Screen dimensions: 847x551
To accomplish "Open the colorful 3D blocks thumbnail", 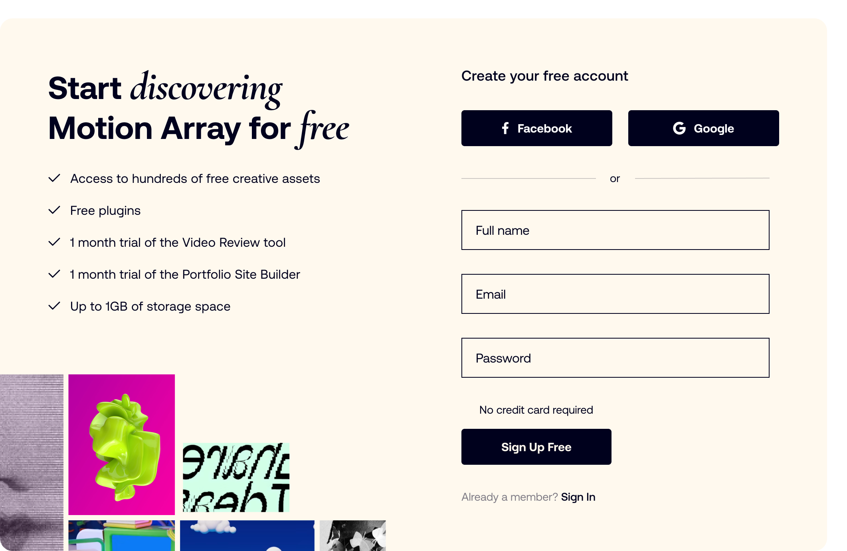I will coord(122,535).
